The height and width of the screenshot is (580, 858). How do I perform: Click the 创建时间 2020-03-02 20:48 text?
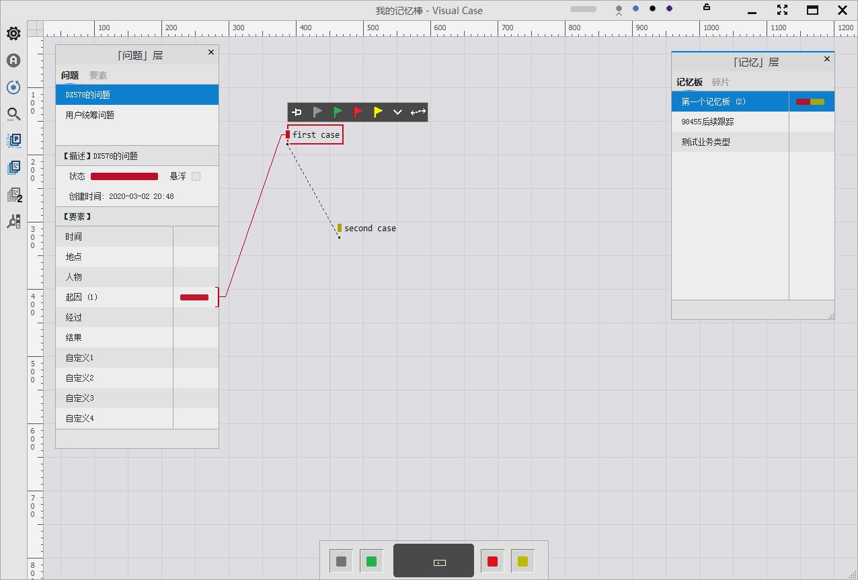point(121,196)
